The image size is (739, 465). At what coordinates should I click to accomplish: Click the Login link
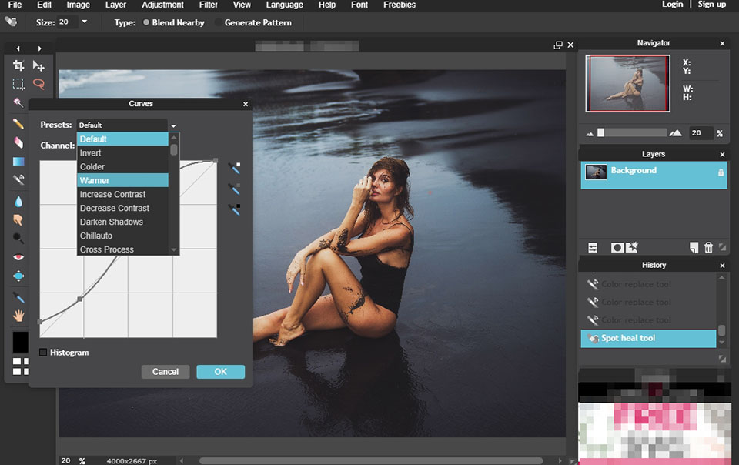672,5
